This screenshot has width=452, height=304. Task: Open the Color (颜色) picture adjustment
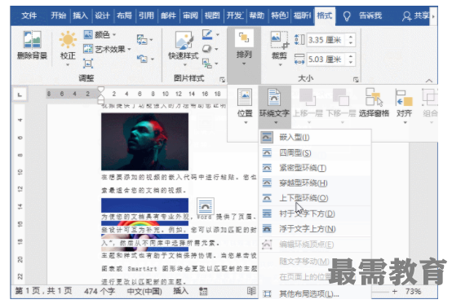pos(100,35)
